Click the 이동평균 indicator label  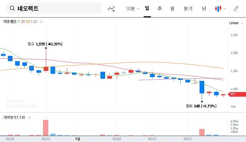(10, 21)
